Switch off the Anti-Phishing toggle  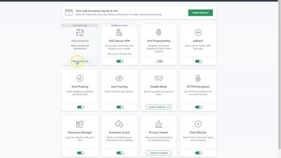click(x=80, y=107)
